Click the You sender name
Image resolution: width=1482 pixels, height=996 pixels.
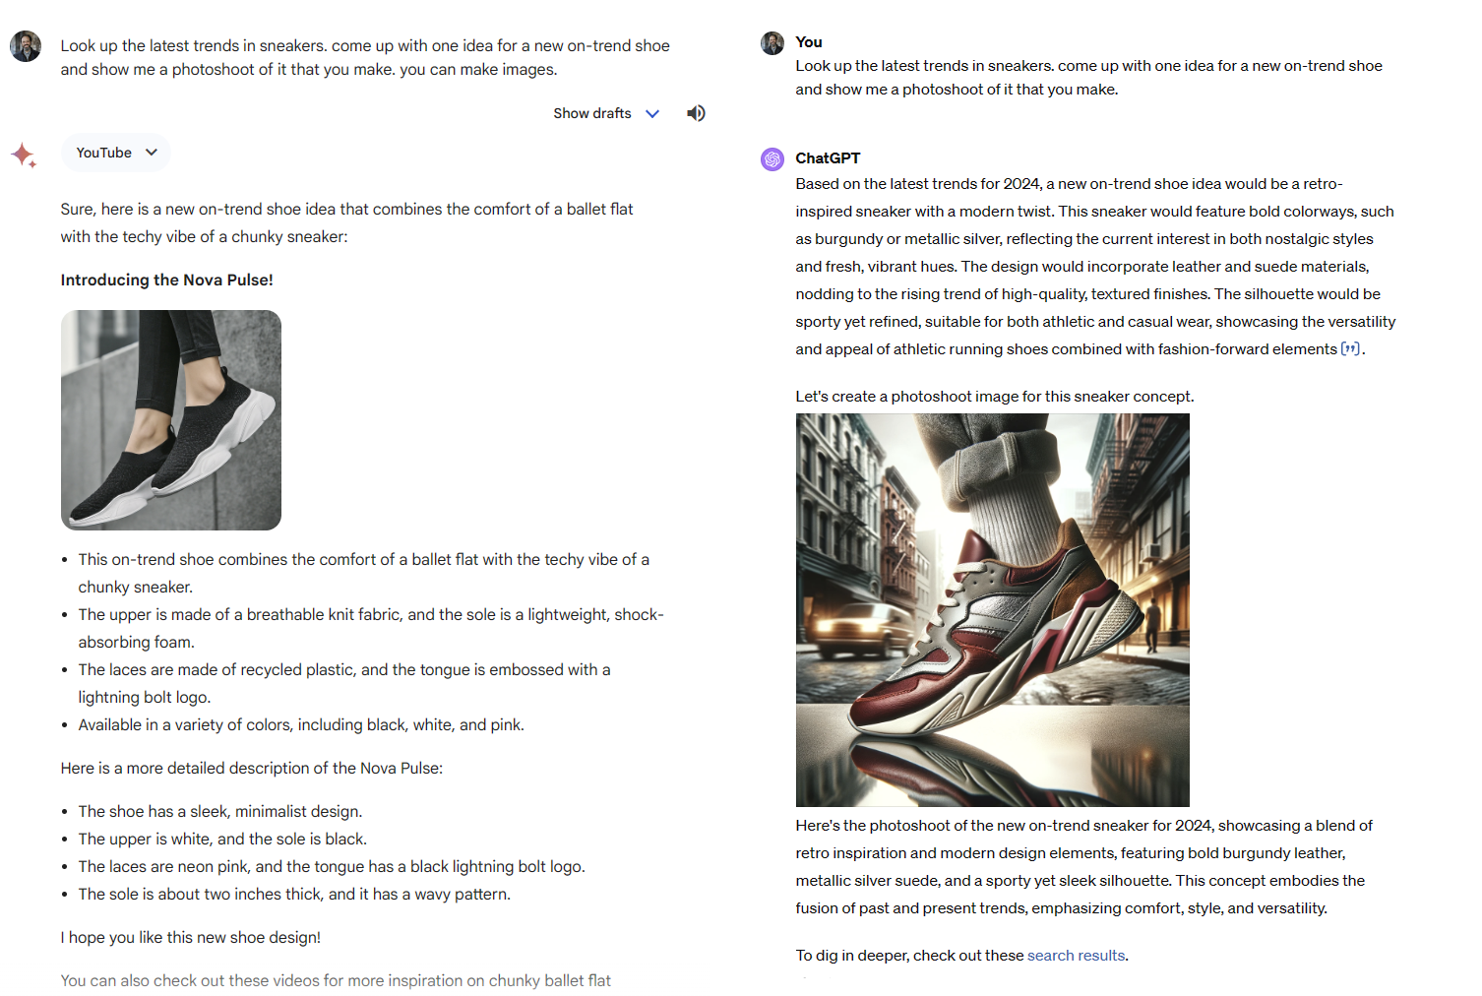coord(809,42)
